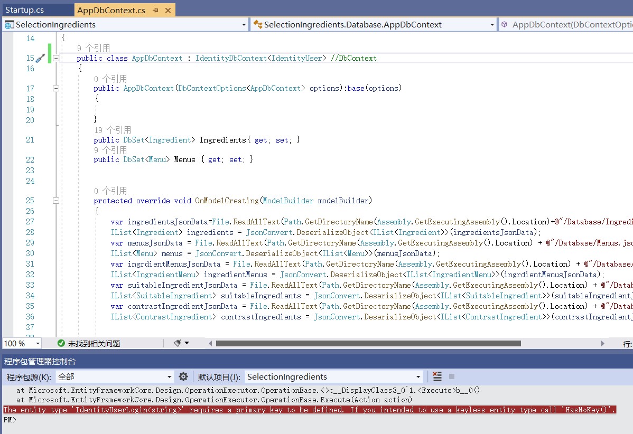Click the ingredientsJsonData variable on line 27
633x434 pixels.
(167, 221)
